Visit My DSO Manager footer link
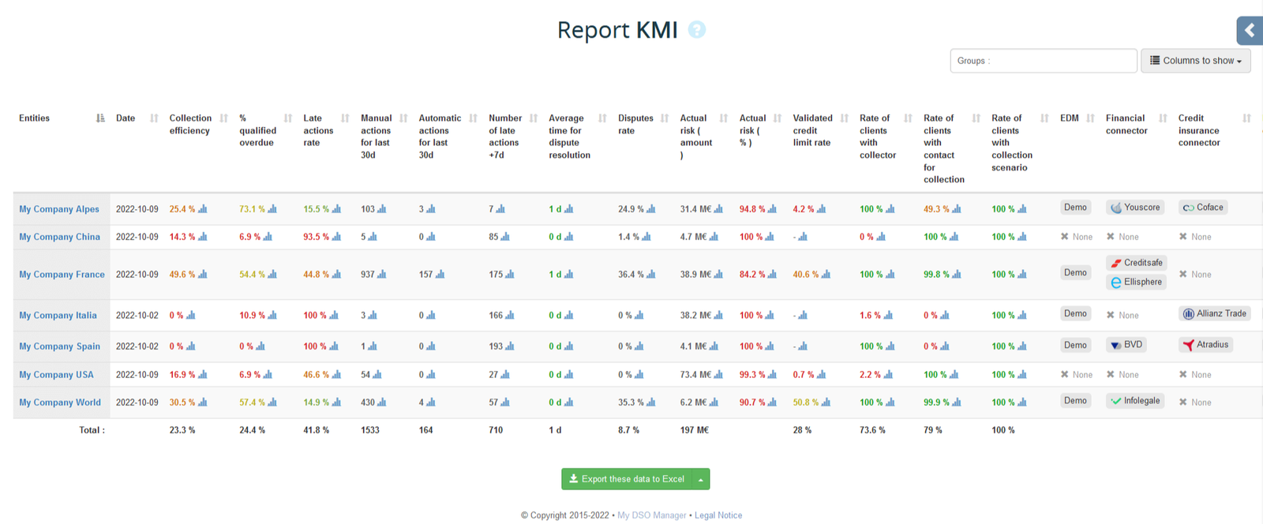 [651, 515]
